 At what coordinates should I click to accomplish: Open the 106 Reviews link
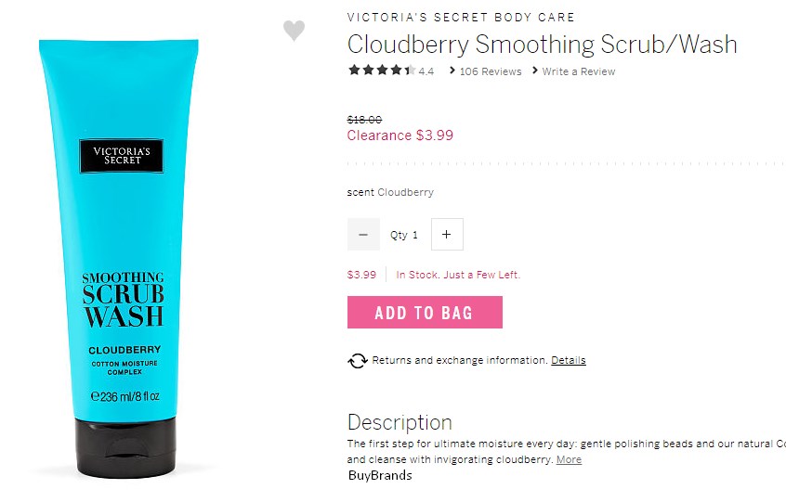(491, 71)
